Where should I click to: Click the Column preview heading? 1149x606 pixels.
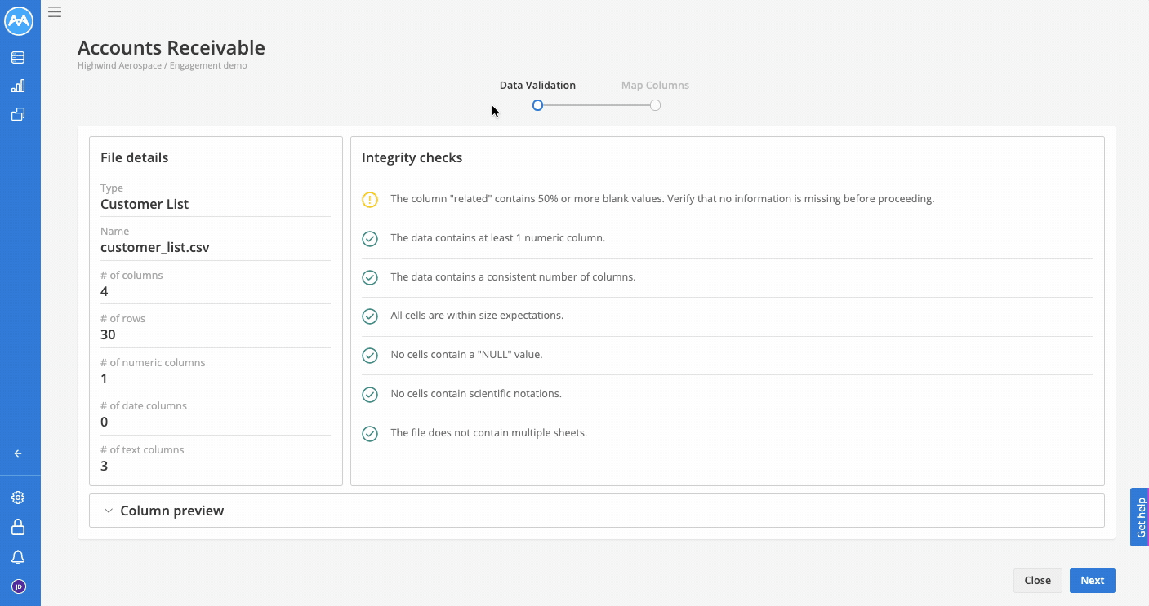tap(171, 511)
